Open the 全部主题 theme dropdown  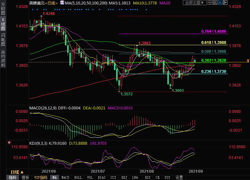point(194,3)
